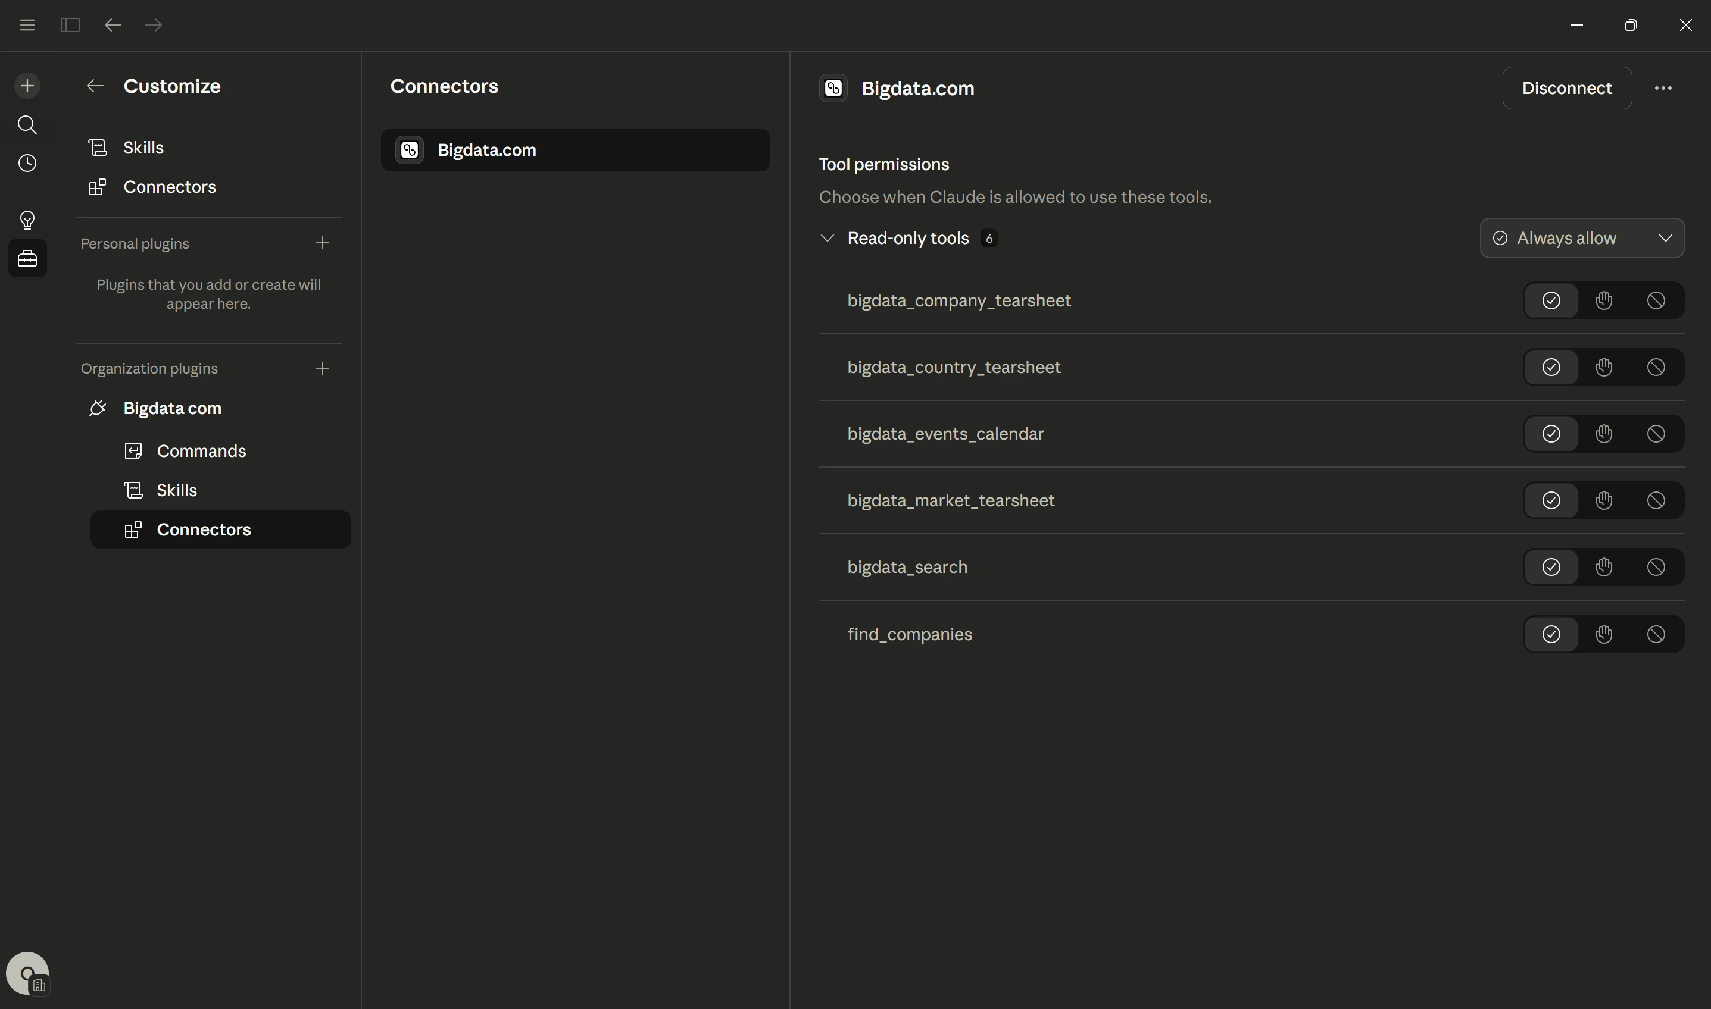The width and height of the screenshot is (1711, 1009).
Task: Go back using the arrow beside Customize
Action: click(95, 85)
